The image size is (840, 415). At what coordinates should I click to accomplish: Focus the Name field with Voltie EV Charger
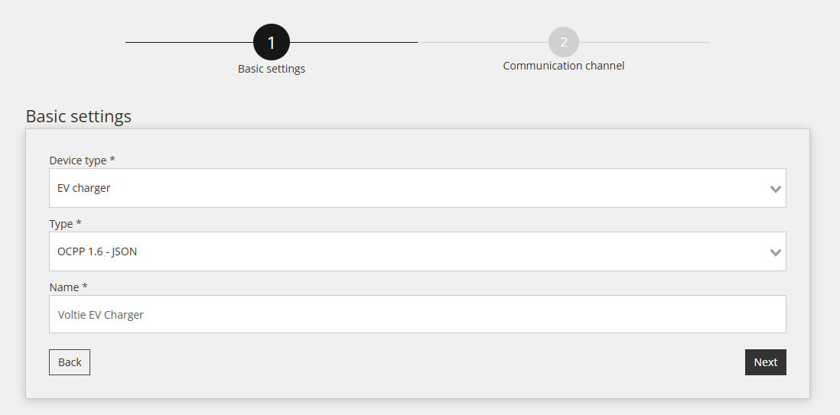(x=417, y=314)
